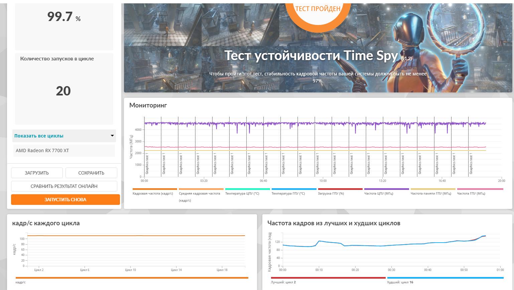Screen dimensions: 514x290
Task: Click the loop count value 20
Action: [x=63, y=91]
